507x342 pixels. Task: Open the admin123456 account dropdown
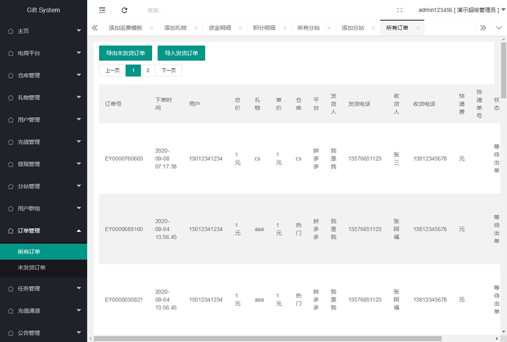coord(460,10)
